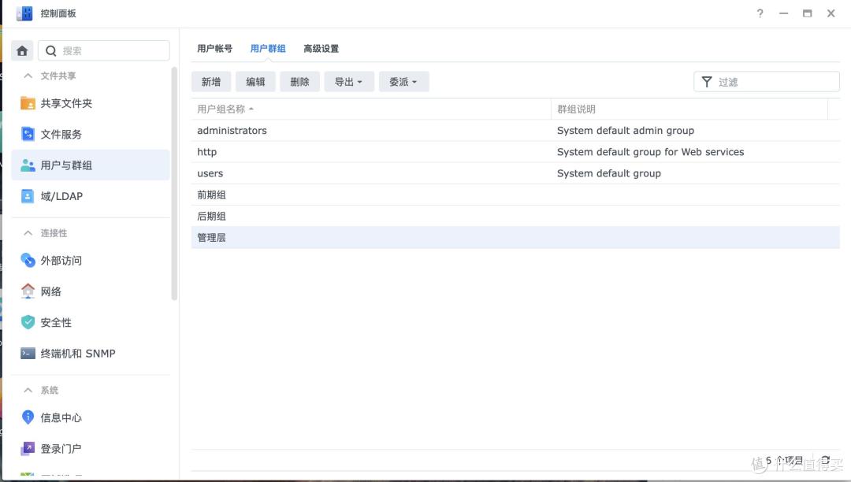Click 'System default group for Web services' text
The width and height of the screenshot is (851, 482).
click(x=650, y=152)
